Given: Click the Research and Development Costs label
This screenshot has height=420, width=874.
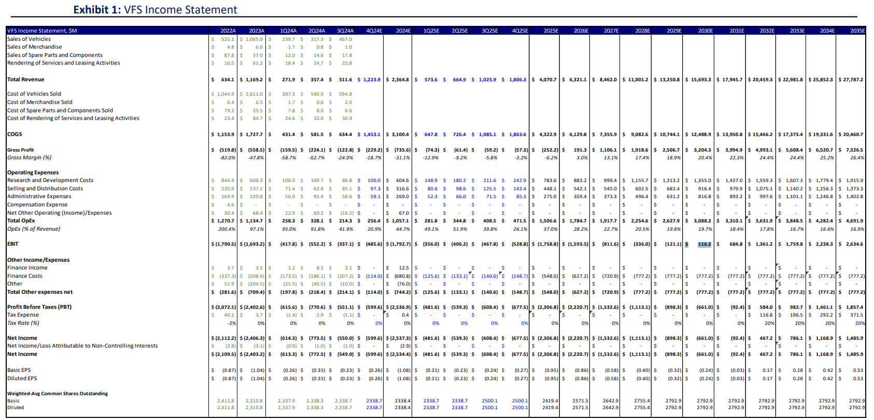Looking at the screenshot, I should click(50, 181).
